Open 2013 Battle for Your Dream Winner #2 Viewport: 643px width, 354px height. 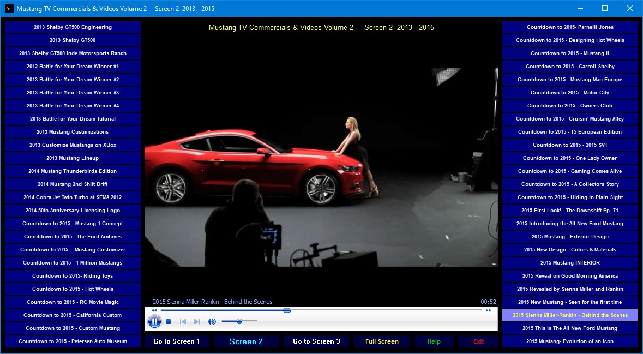point(73,80)
